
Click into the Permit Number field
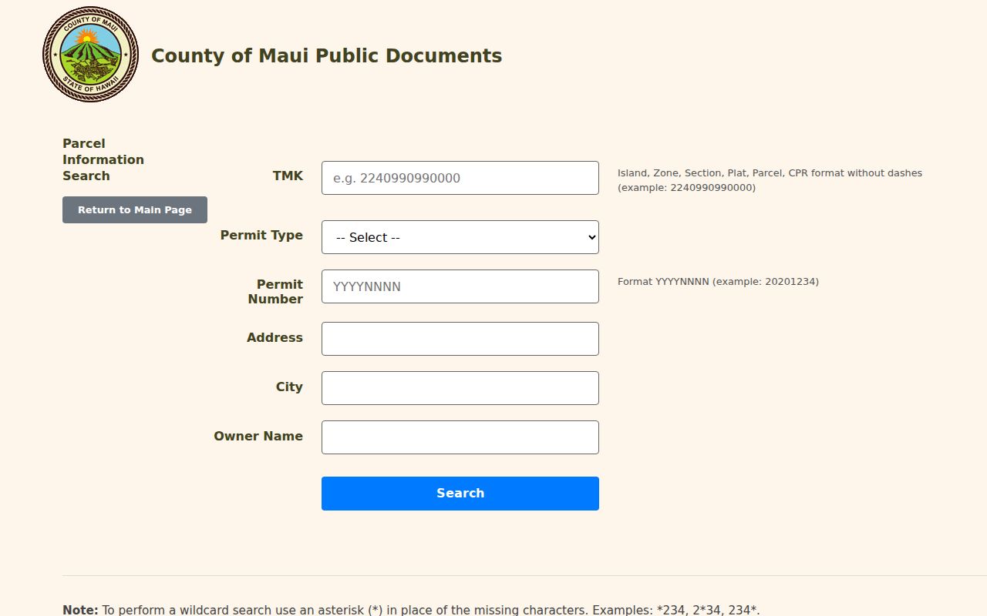(x=460, y=286)
